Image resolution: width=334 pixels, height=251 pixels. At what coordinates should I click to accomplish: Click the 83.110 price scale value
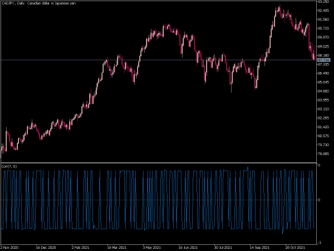click(x=323, y=109)
